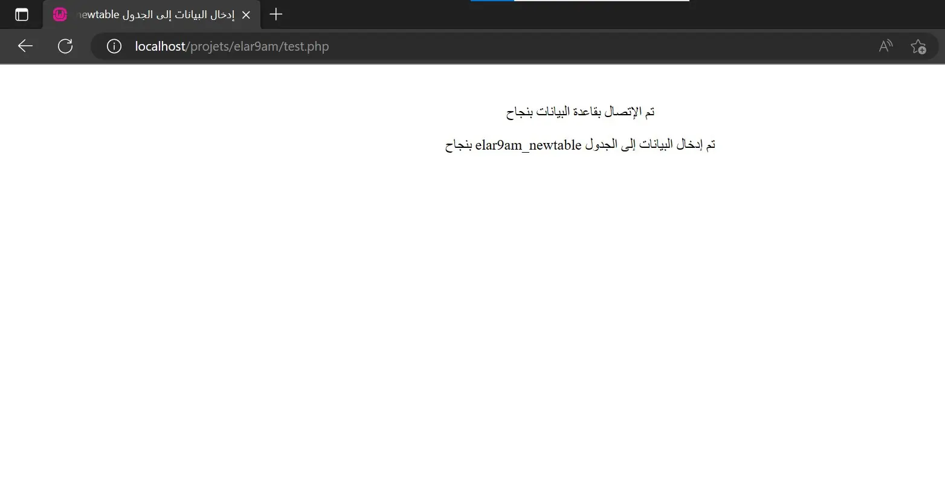Image resolution: width=945 pixels, height=490 pixels.
Task: Close the newtable browser tab
Action: 246,15
